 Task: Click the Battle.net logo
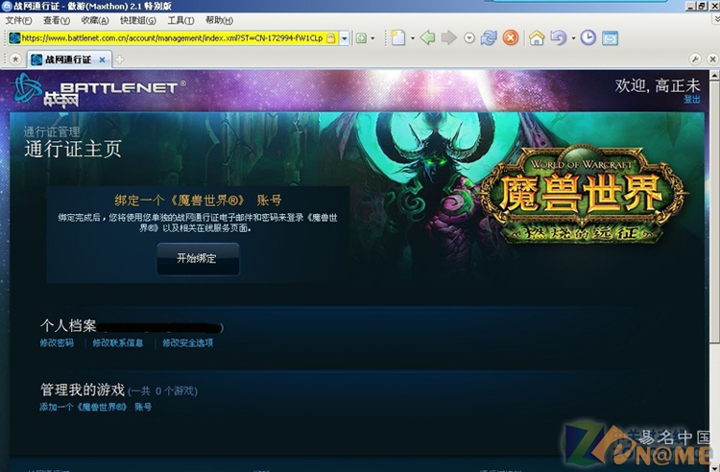(x=99, y=90)
